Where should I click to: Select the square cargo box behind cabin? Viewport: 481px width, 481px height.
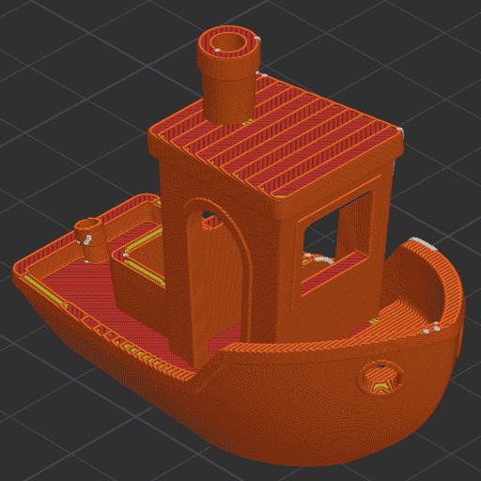pos(138,270)
